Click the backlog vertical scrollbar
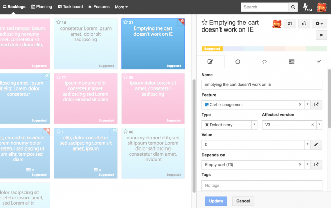This screenshot has height=208, width=331. 194,136
